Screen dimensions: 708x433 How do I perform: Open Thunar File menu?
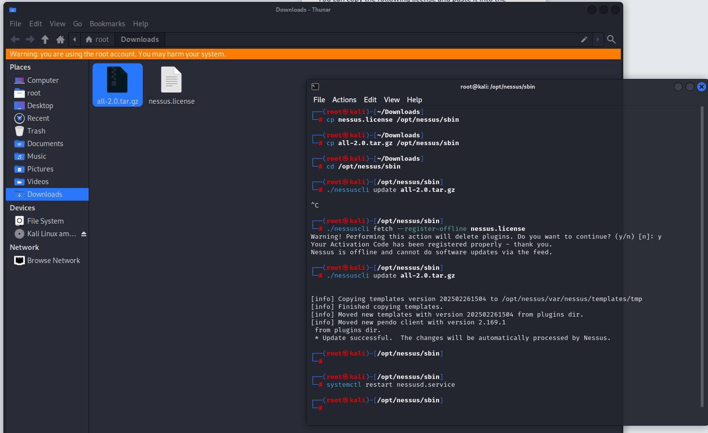16,24
